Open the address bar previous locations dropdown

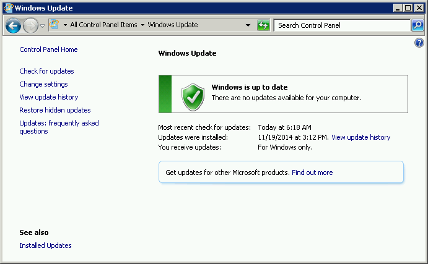248,25
